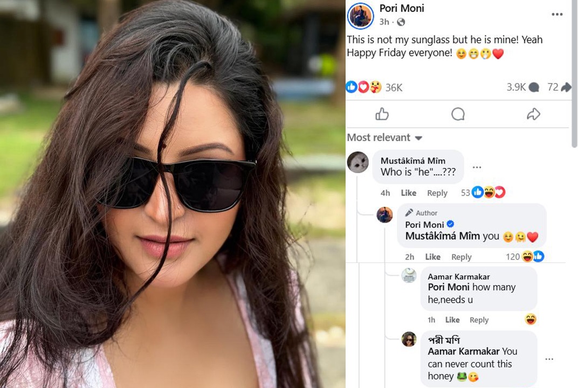Click the thumbs-up Like icon under post

(382, 114)
